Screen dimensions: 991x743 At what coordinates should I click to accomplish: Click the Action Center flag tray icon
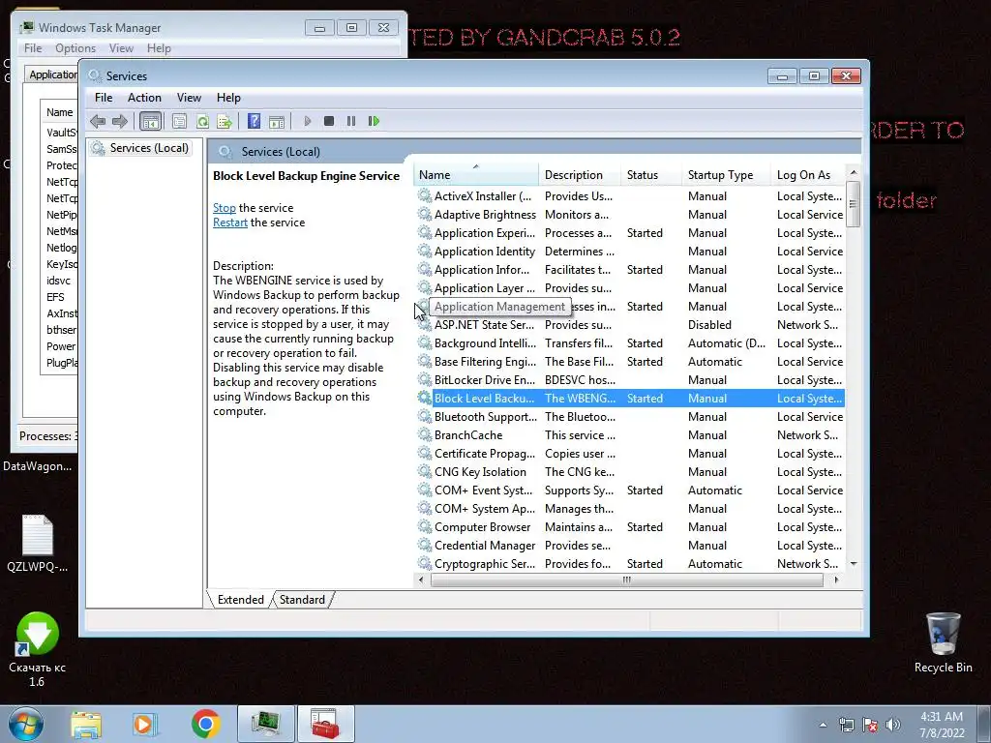click(870, 725)
